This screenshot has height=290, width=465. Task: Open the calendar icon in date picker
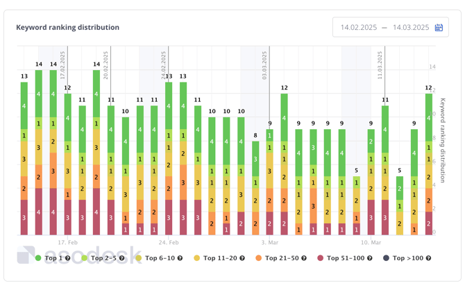[x=439, y=28]
